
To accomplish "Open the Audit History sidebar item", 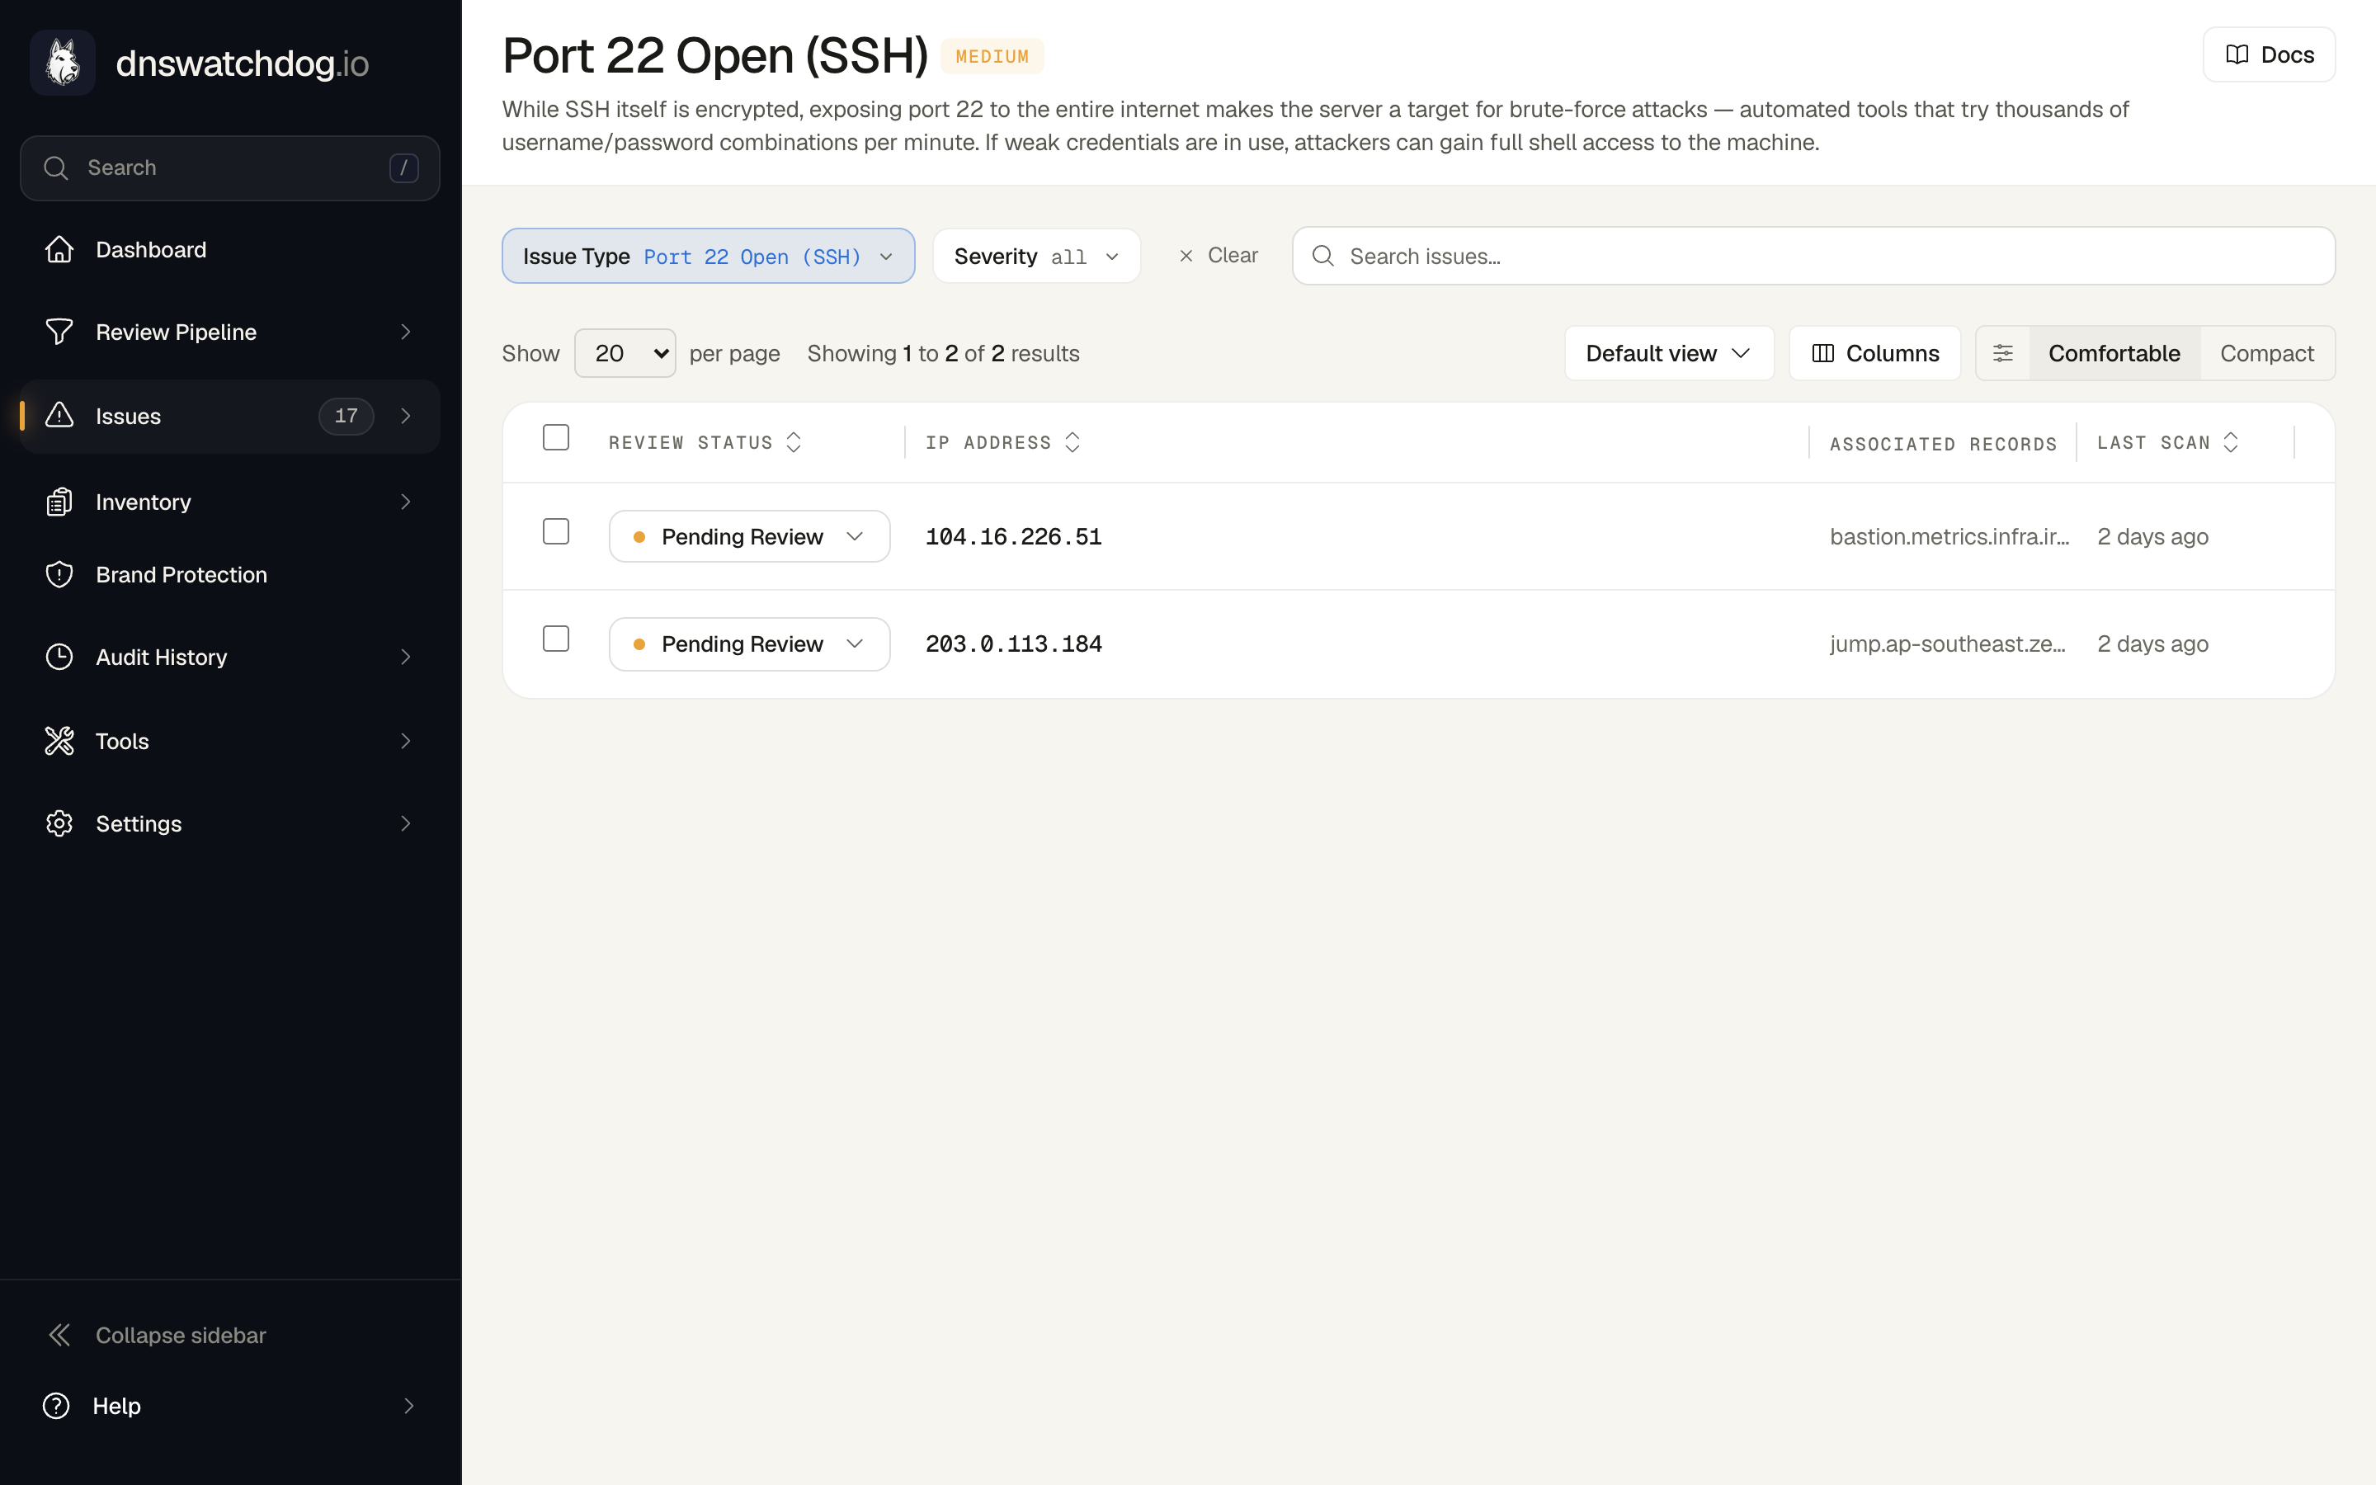I will click(229, 657).
